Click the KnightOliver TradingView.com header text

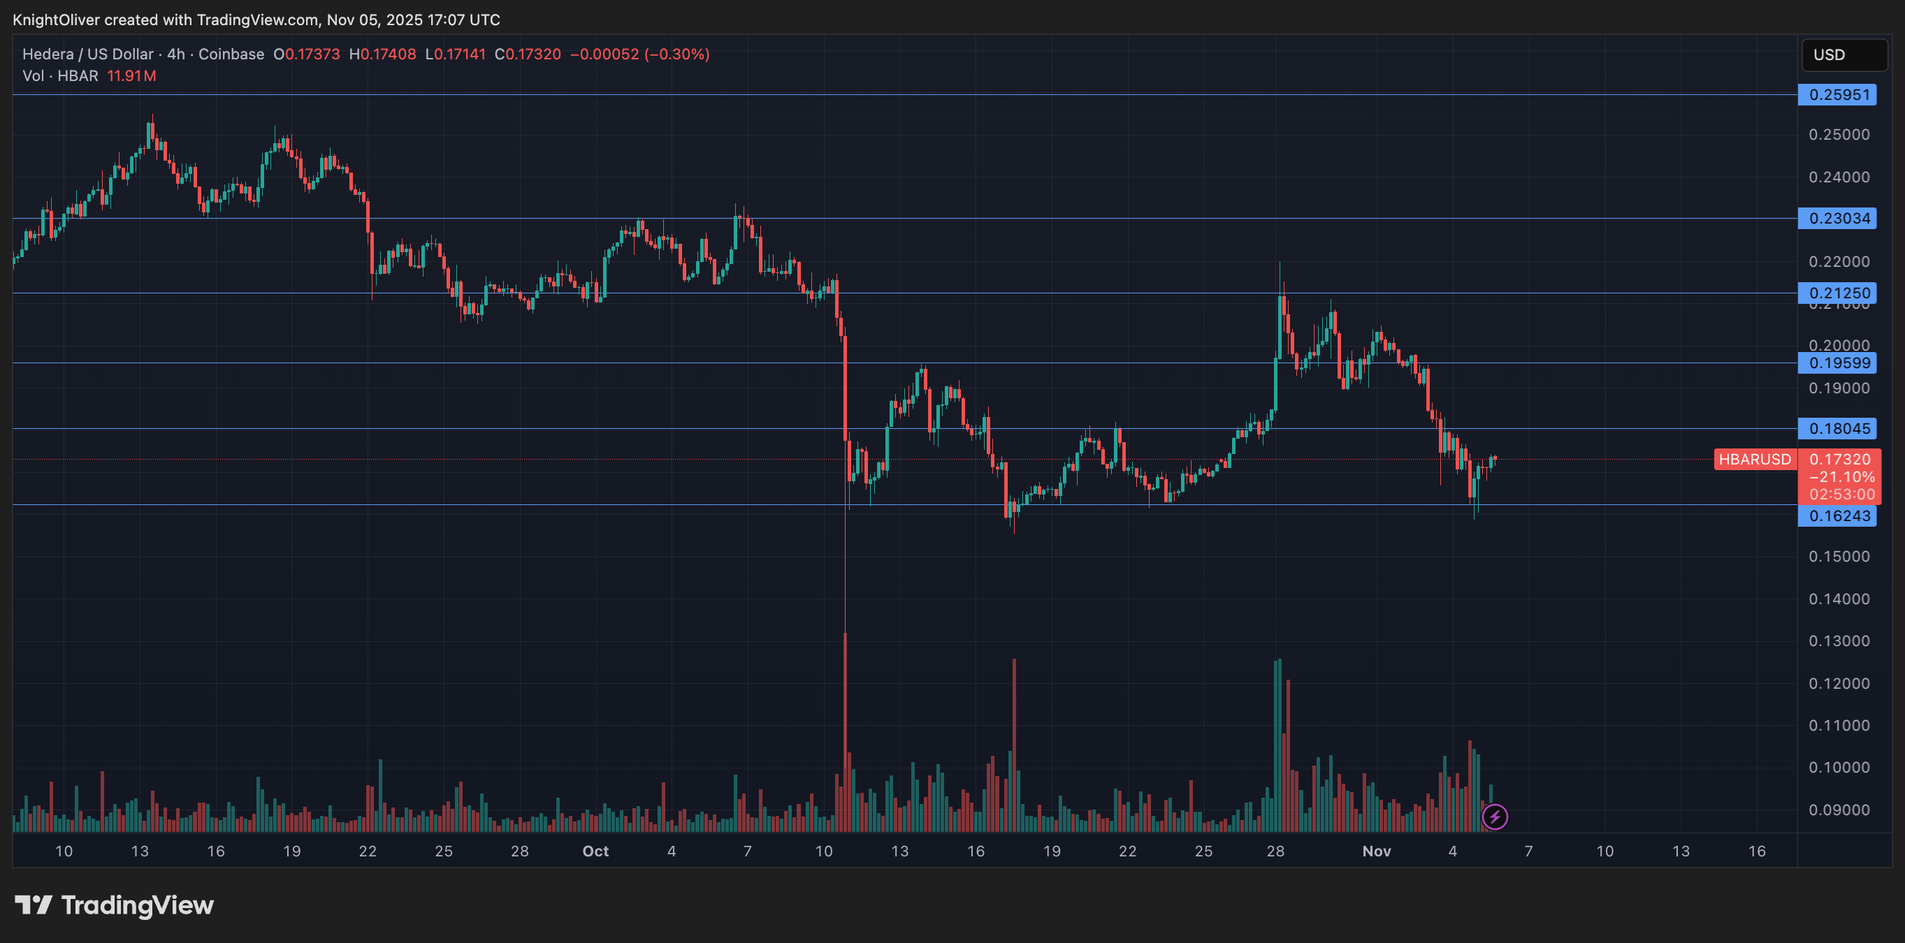click(x=256, y=20)
